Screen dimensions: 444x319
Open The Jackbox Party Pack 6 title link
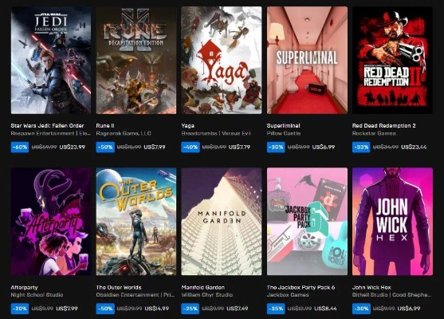coord(301,287)
